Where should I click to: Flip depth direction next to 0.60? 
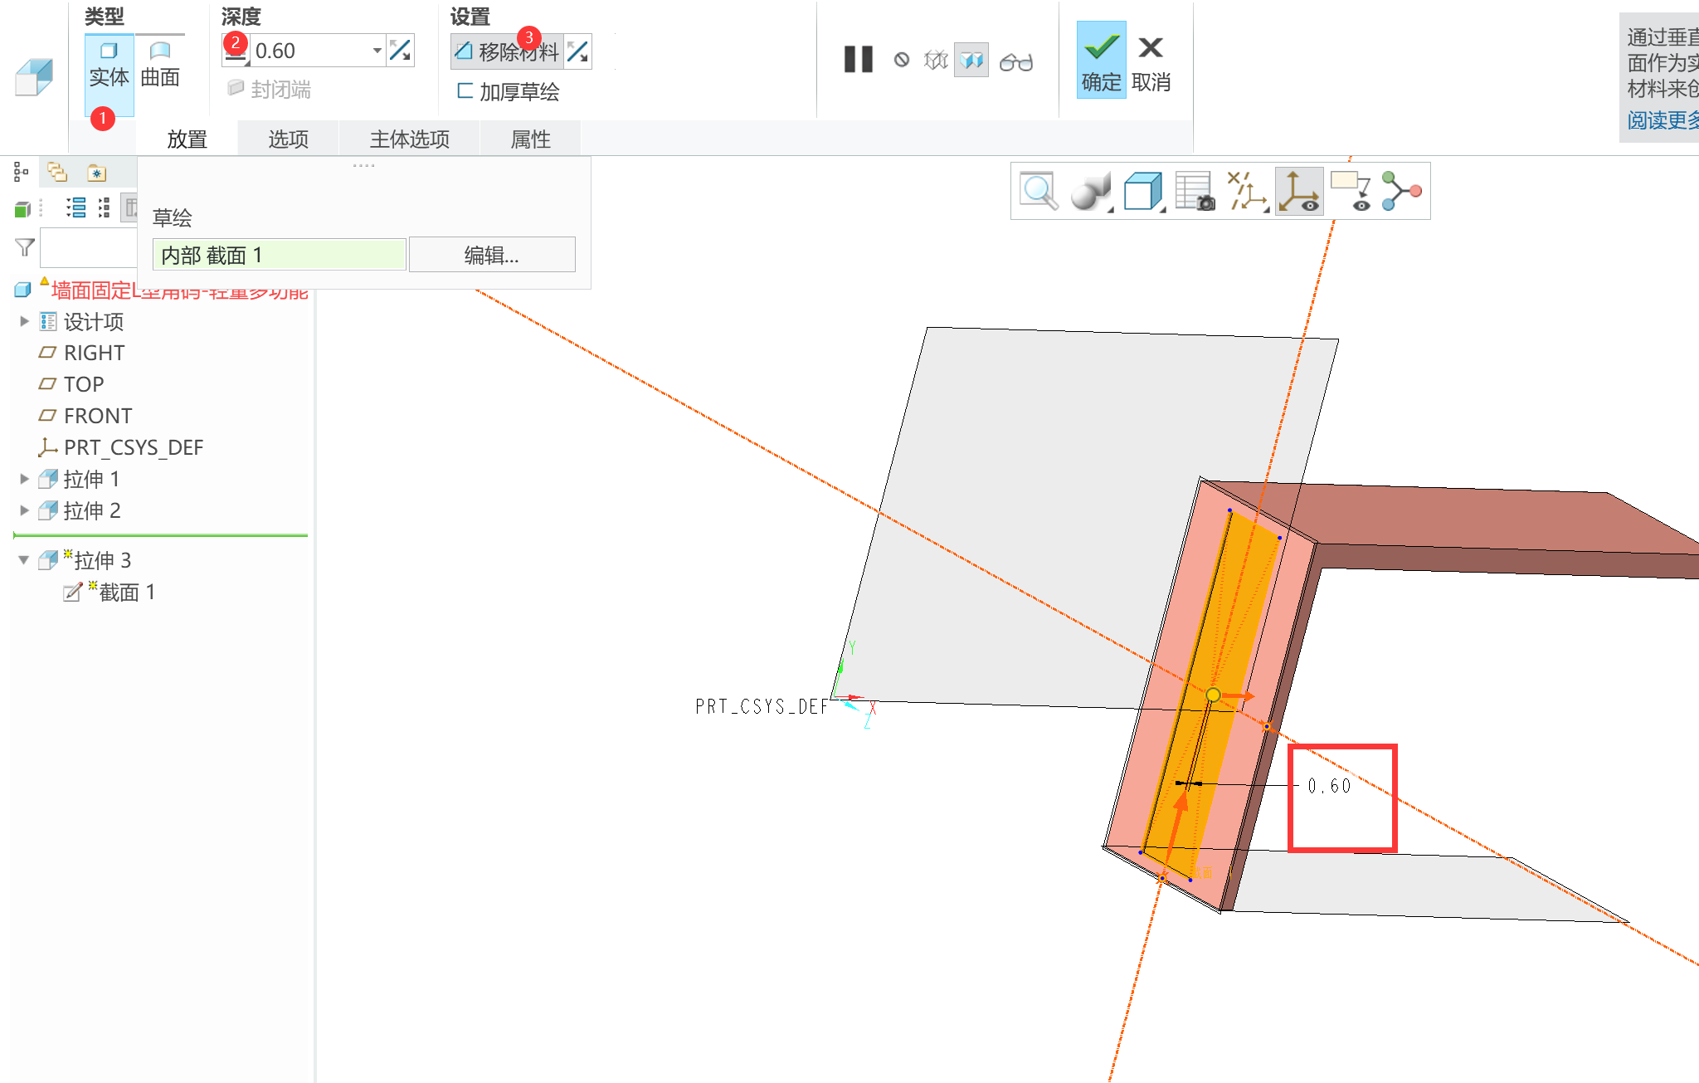(400, 51)
